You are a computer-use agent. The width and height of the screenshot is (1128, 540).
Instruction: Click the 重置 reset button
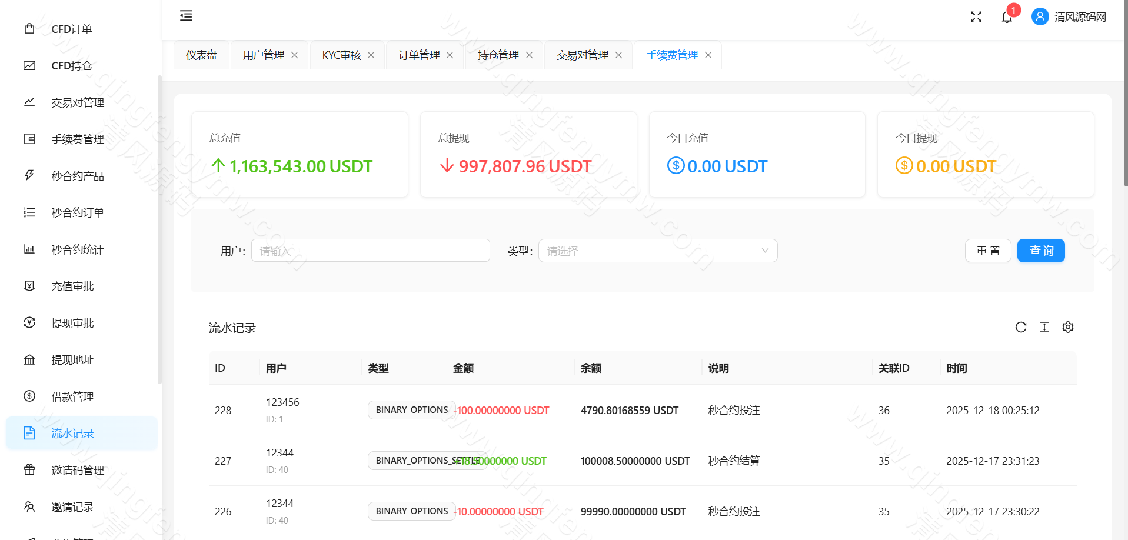[x=988, y=250]
